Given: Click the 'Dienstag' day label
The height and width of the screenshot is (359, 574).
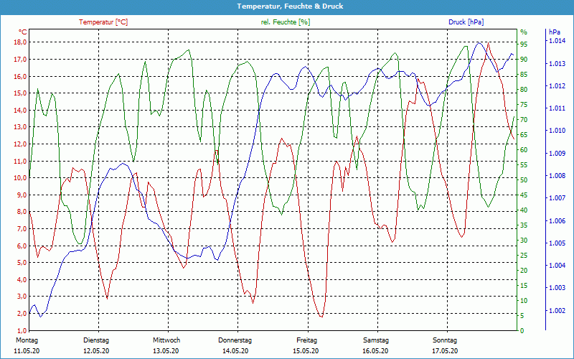Looking at the screenshot, I should click(x=96, y=340).
